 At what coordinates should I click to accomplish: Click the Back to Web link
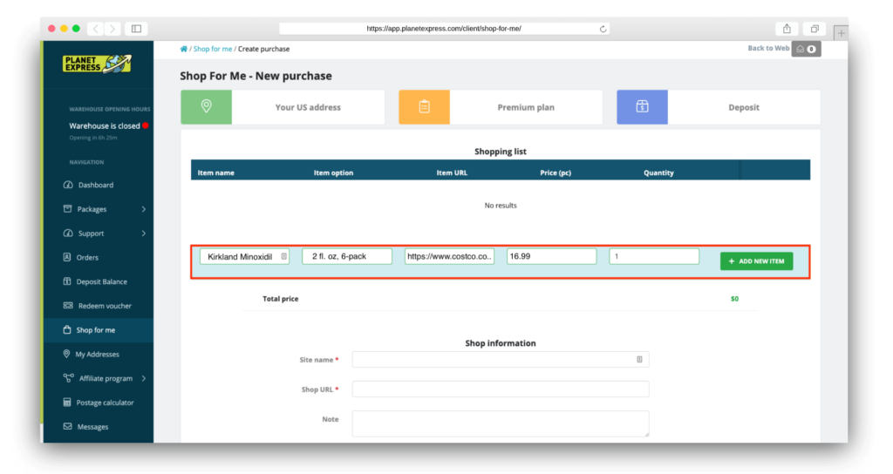pos(768,49)
